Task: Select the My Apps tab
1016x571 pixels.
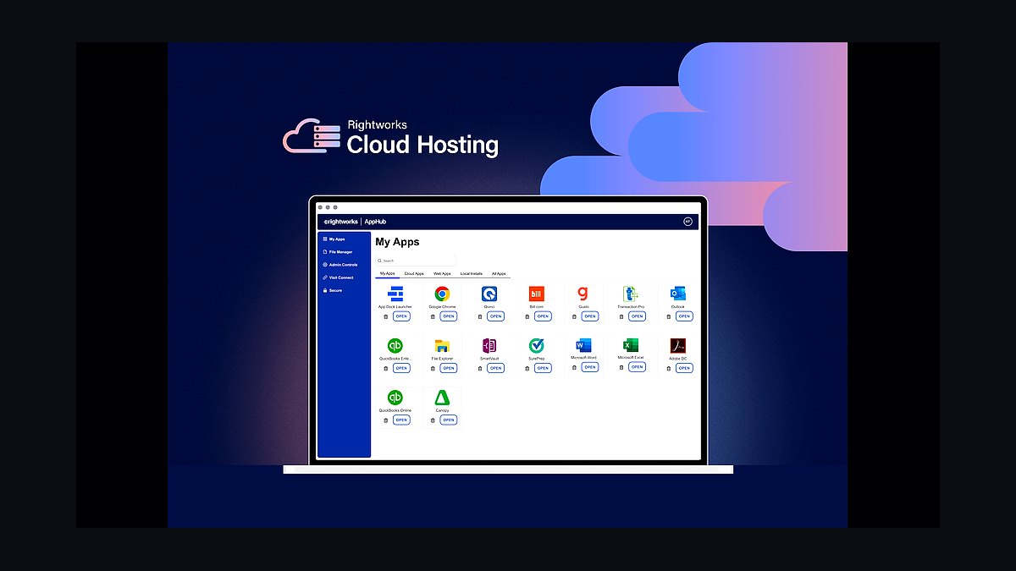Action: pos(388,273)
